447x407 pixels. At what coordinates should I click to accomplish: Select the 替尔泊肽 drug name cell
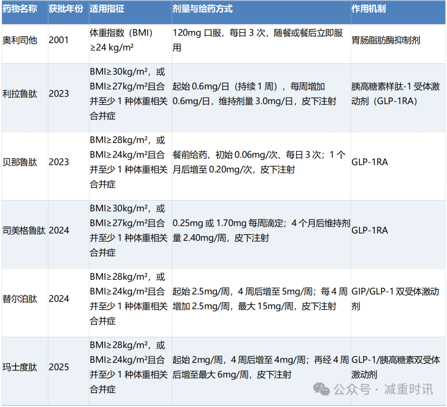pos(20,299)
